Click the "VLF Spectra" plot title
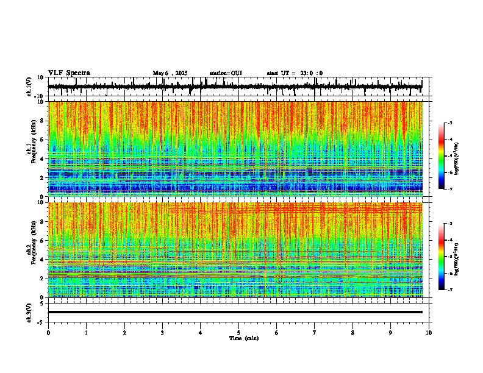Screen dimensions: 483x373 (69, 73)
